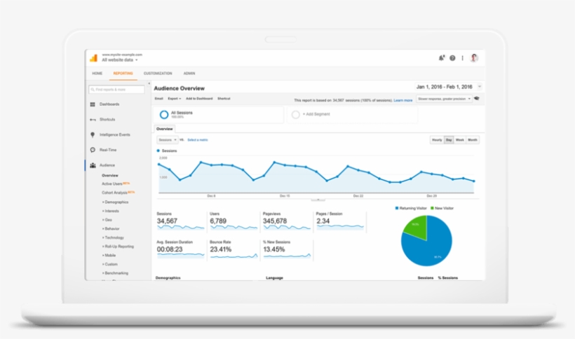Click the green New Visitor pie slice
Image resolution: width=575 pixels, height=339 pixels.
418,226
